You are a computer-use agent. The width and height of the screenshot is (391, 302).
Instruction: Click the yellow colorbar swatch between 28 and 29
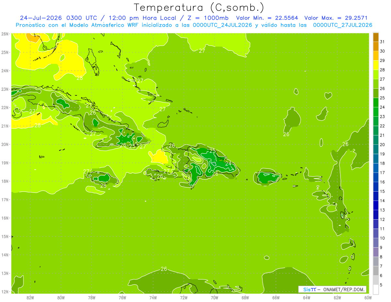coord(376,65)
